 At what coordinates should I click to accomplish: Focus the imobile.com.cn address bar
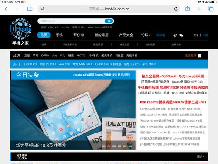[109, 9]
